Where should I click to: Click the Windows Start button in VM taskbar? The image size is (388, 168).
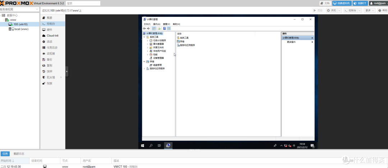(143, 145)
